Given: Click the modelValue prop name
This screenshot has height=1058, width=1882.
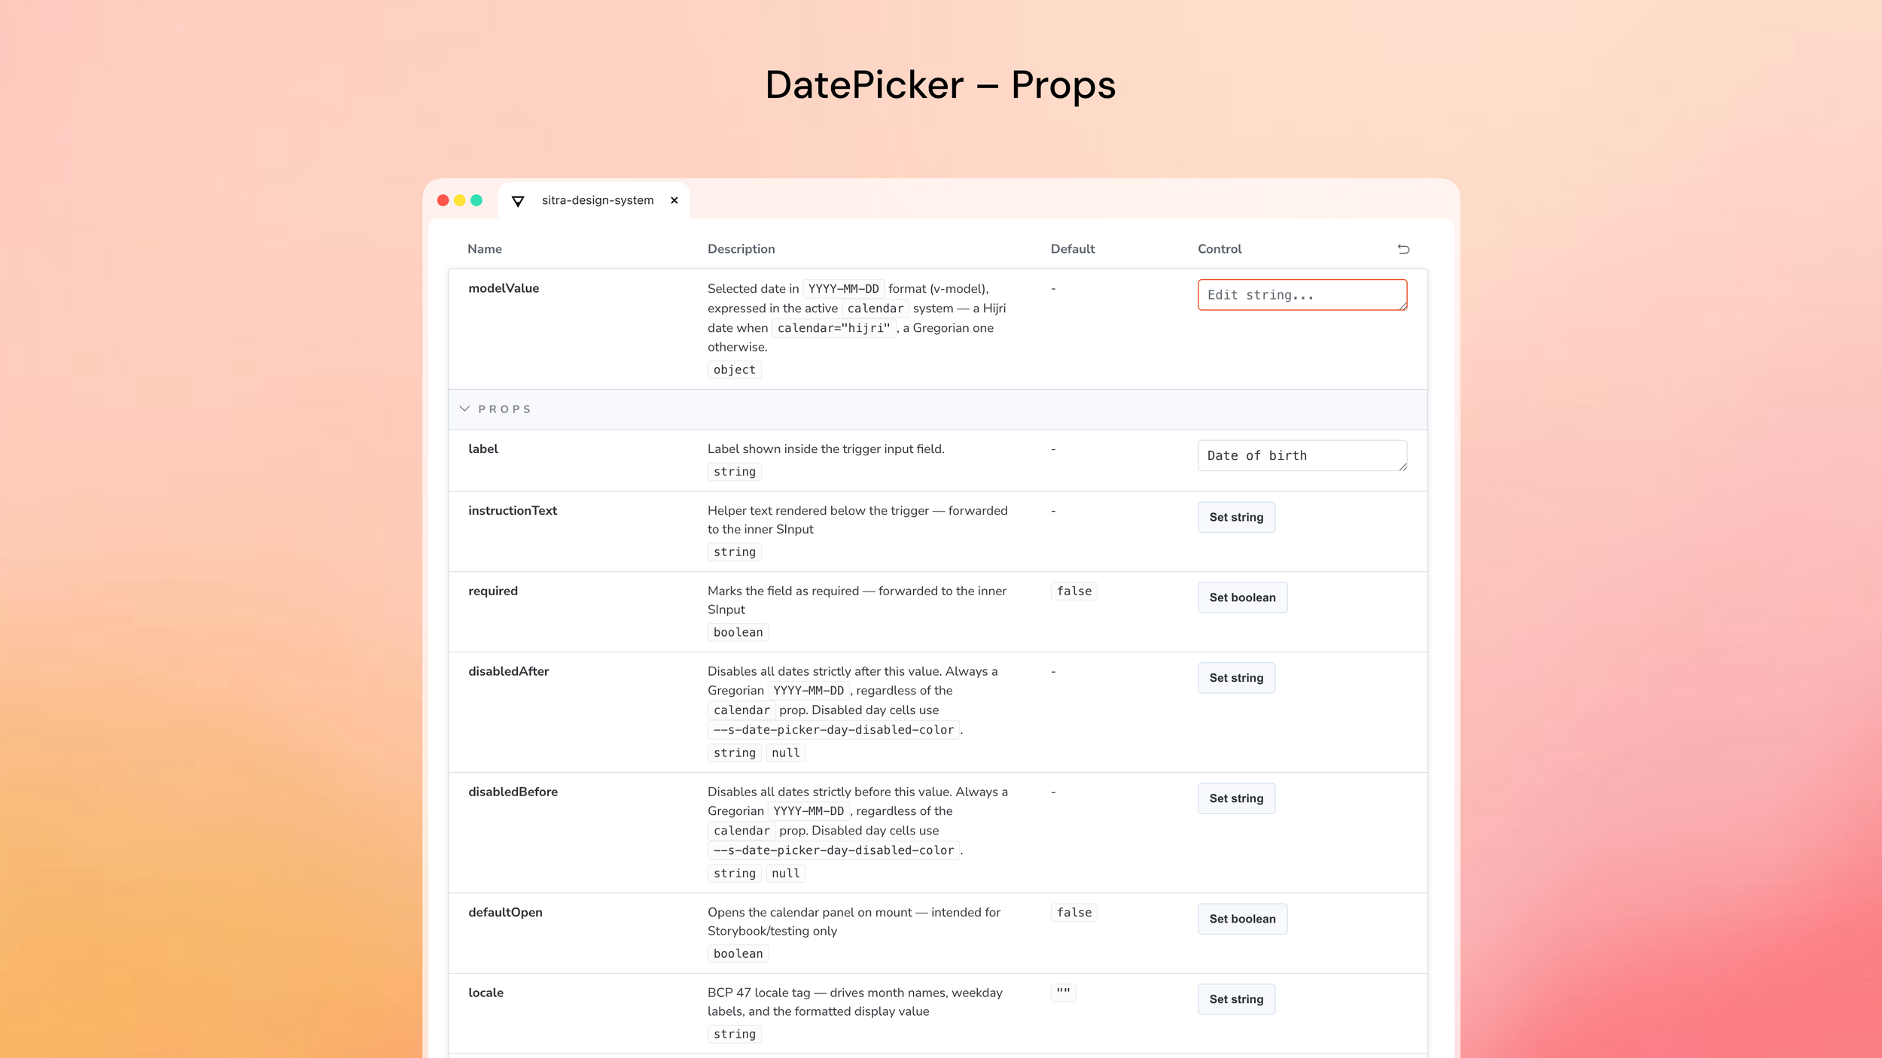Looking at the screenshot, I should point(504,288).
